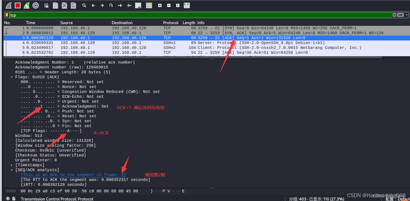This screenshot has width=410, height=201.
Task: Reset text to normal size
Action: [178, 5]
